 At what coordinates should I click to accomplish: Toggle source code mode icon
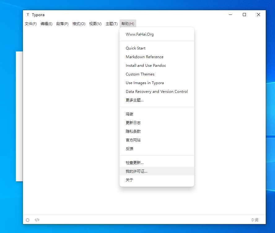pyautogui.click(x=37, y=220)
